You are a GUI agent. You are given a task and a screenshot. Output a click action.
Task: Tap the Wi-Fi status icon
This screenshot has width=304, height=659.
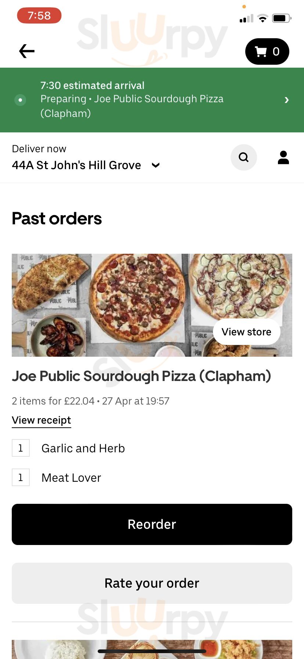tap(263, 18)
